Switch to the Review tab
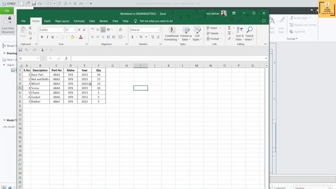This screenshot has height=189, width=336. tap(103, 21)
